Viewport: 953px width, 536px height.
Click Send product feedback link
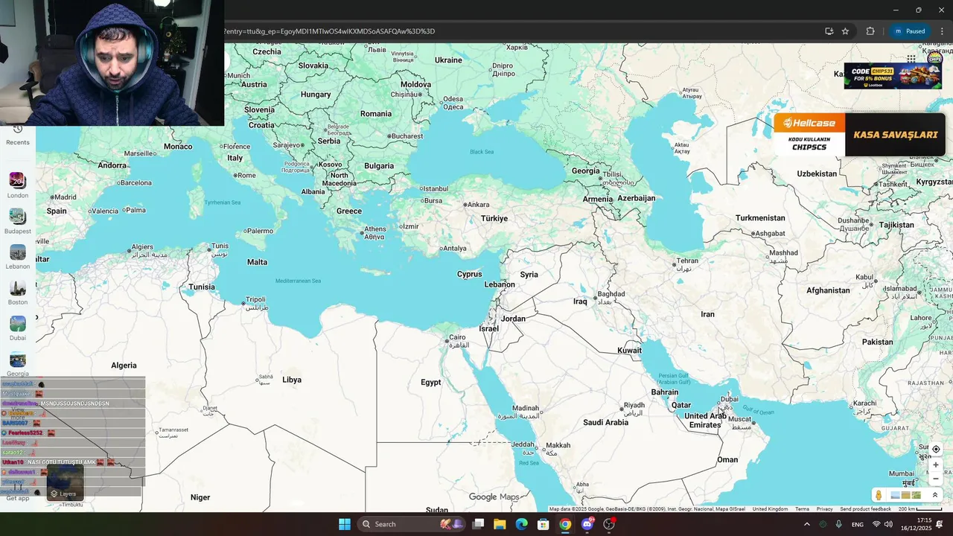pos(865,509)
